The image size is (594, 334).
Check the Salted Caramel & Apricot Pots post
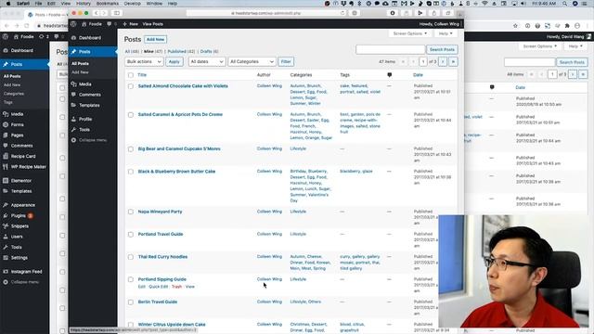[131, 115]
